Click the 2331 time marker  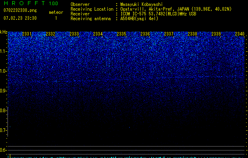(27, 34)
